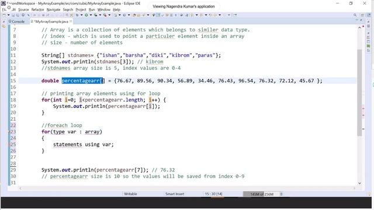Select the Java perspective icon
The image size is (374, 210).
point(369,15)
